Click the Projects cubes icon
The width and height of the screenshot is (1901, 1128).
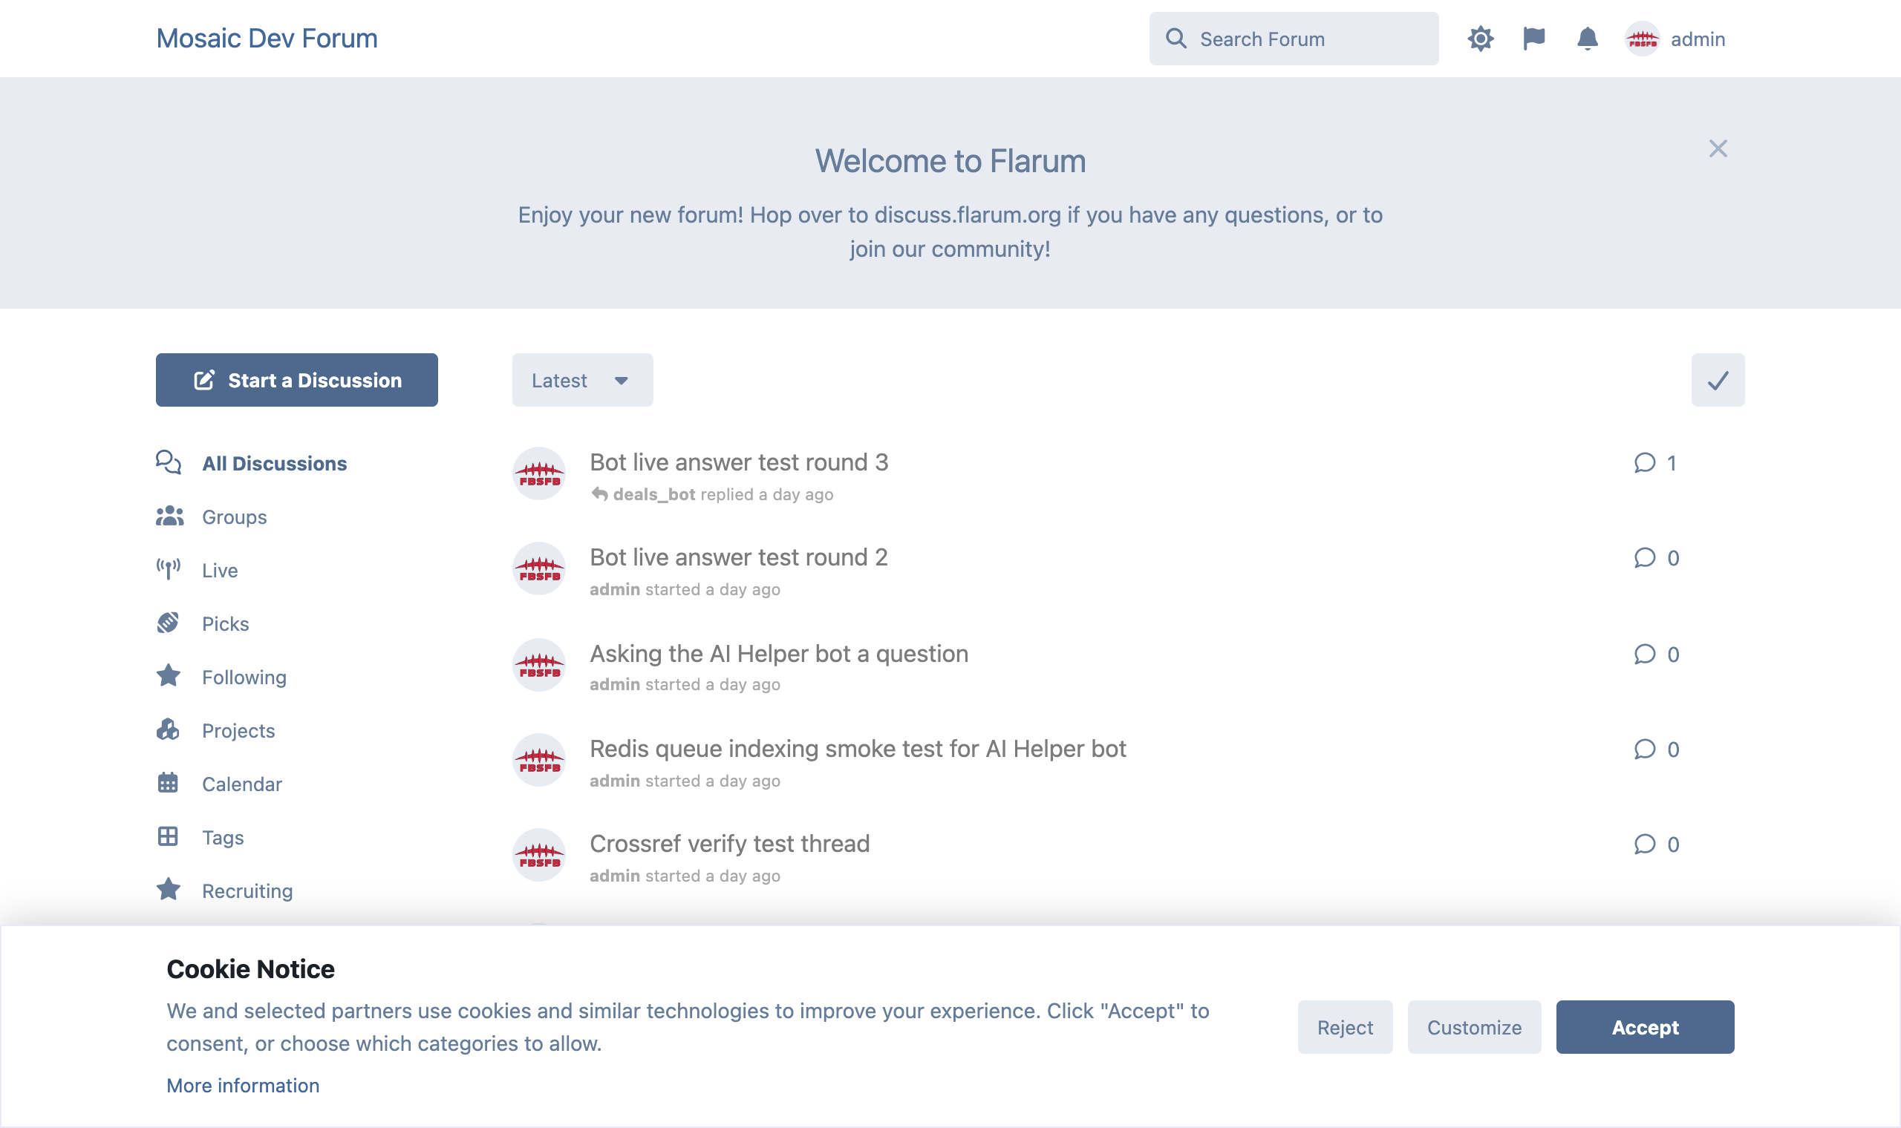[x=168, y=730]
